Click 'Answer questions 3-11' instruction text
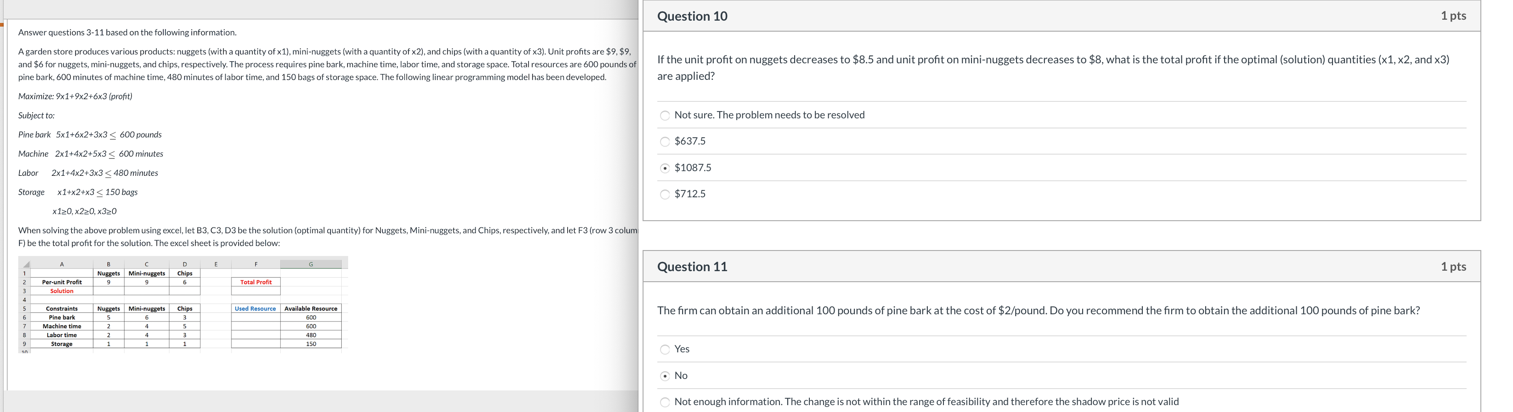The width and height of the screenshot is (1513, 412). pyautogui.click(x=127, y=32)
